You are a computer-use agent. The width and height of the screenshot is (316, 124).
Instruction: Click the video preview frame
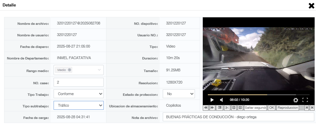tap(259, 59)
